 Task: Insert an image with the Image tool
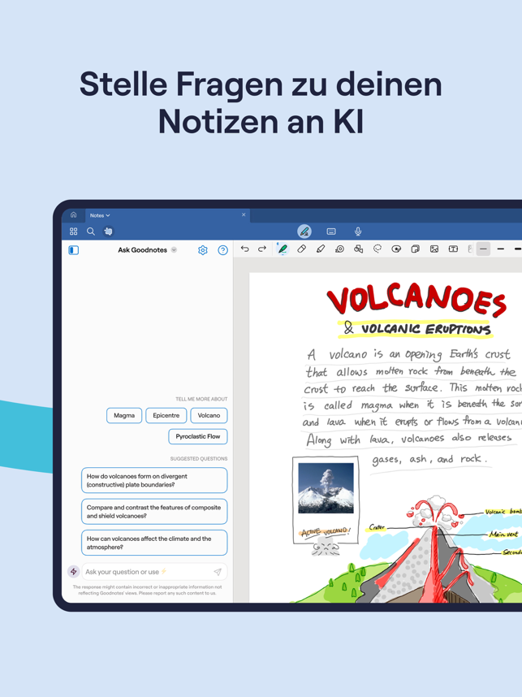(x=434, y=249)
